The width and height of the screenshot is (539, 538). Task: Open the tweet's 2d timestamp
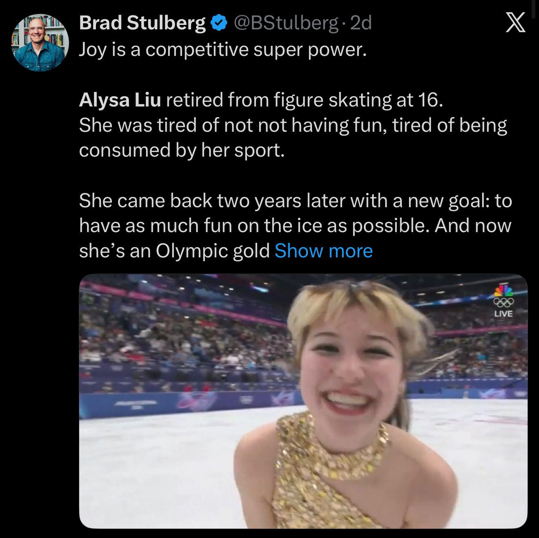tap(361, 23)
